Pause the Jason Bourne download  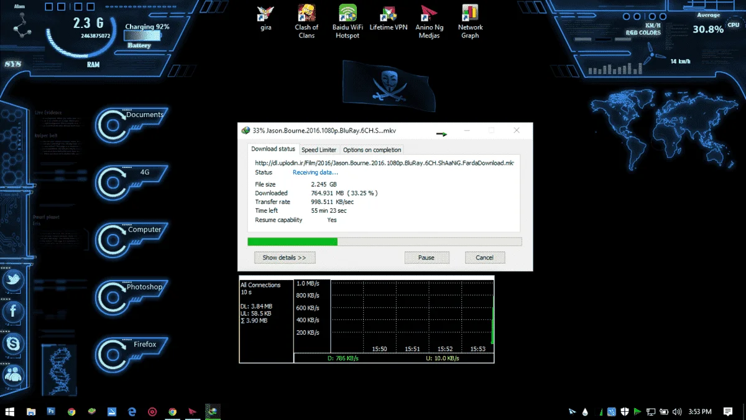tap(426, 258)
